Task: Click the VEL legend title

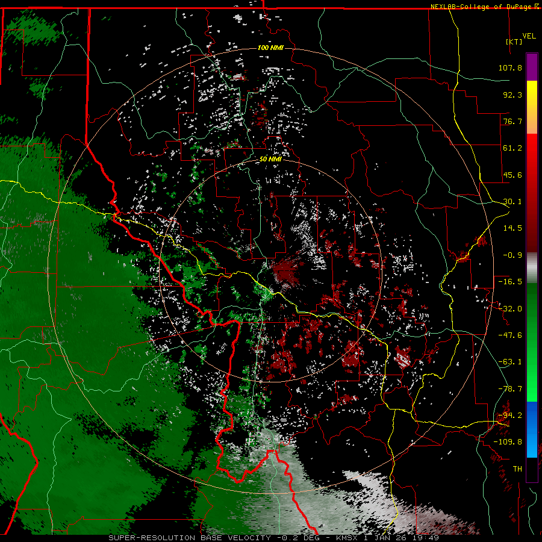Action: [529, 36]
